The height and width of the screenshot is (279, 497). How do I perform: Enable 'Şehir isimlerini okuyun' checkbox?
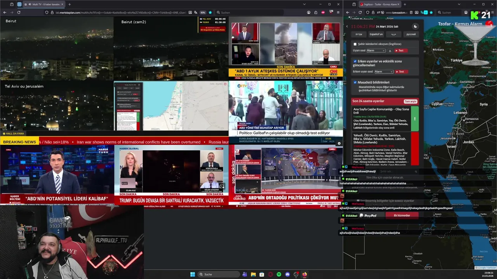(x=355, y=44)
